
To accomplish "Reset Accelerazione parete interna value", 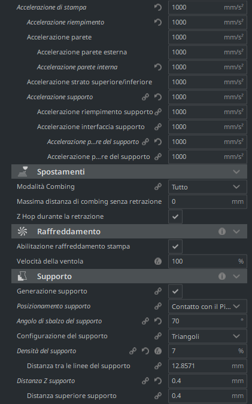I will click(158, 67).
